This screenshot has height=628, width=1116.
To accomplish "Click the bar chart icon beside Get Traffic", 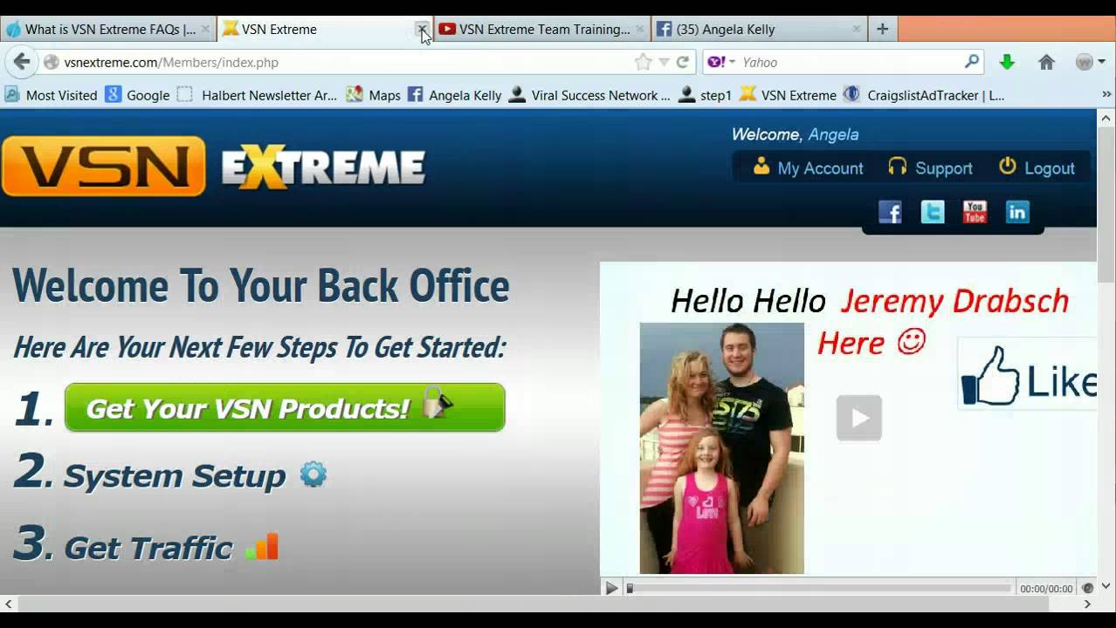I will click(262, 546).
